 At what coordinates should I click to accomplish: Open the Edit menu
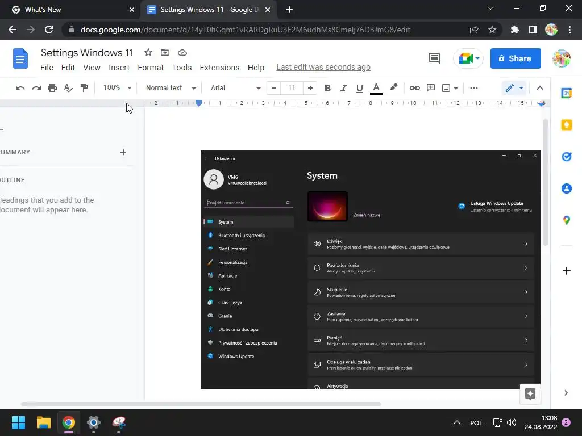(68, 68)
